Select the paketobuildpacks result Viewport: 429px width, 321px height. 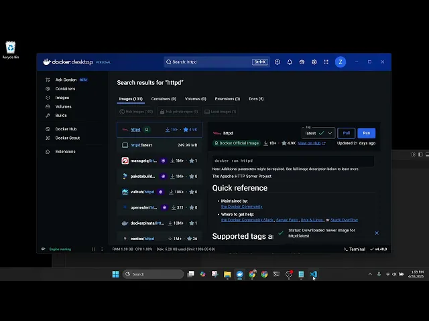click(x=160, y=177)
